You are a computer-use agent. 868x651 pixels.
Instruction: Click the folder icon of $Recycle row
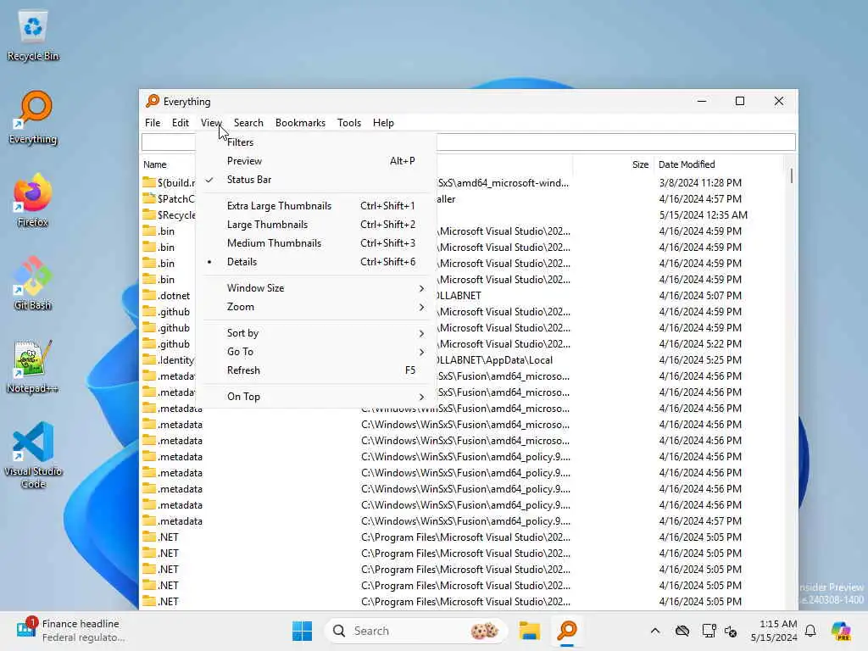[149, 214]
